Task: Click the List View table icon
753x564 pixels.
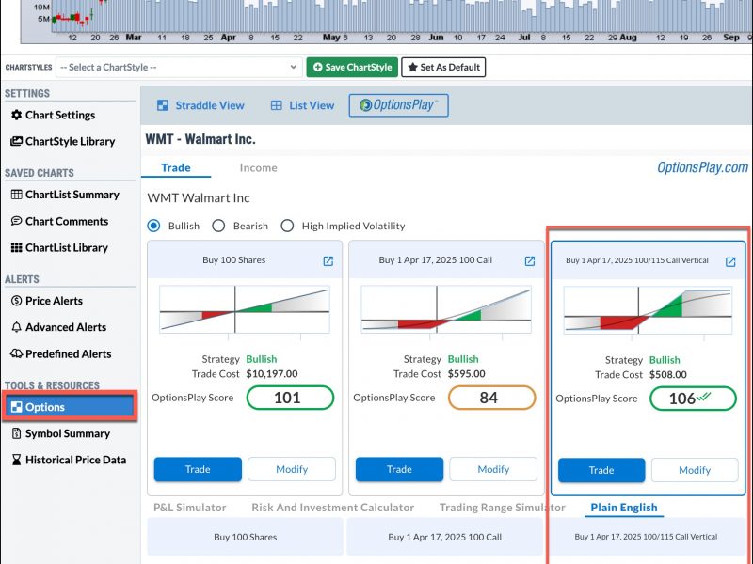Action: 276,105
